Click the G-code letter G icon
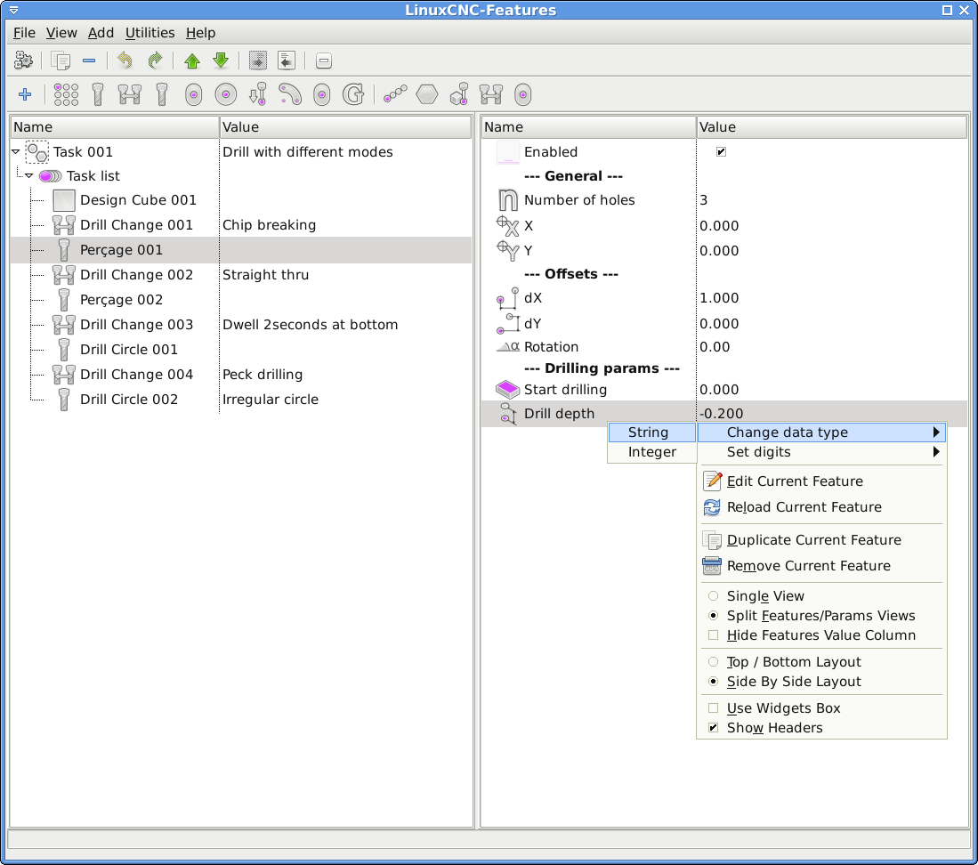This screenshot has height=865, width=978. pyautogui.click(x=353, y=95)
